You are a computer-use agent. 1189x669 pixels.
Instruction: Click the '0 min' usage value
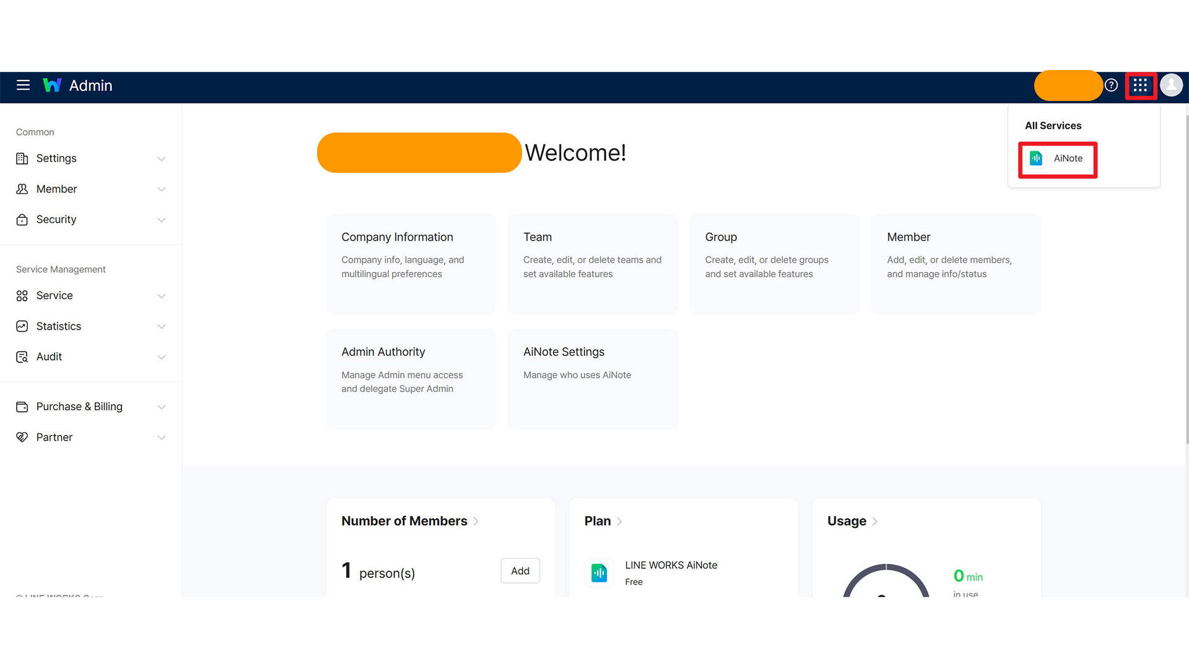click(x=968, y=576)
